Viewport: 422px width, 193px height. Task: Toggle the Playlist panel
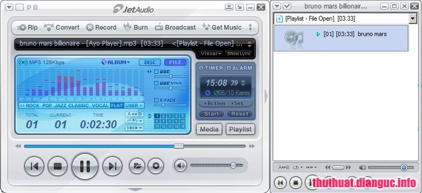tap(240, 129)
